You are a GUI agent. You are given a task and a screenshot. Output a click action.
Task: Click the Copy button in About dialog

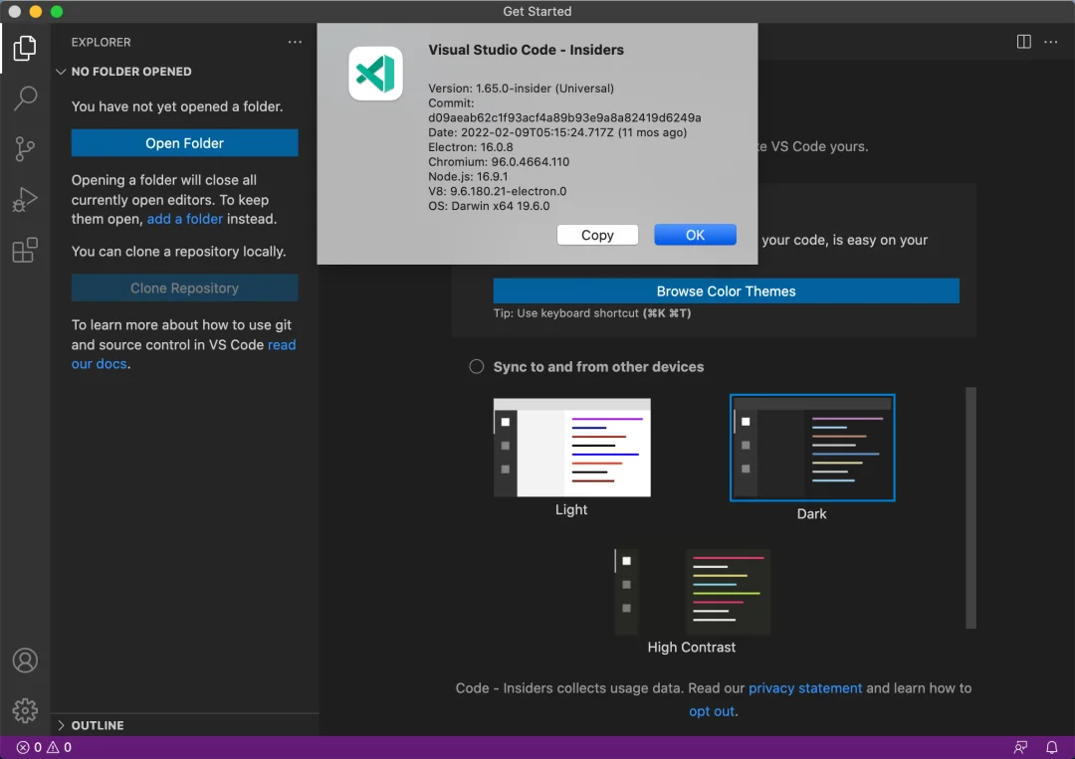pos(597,235)
